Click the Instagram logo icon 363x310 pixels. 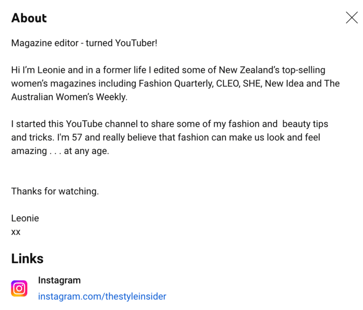coord(19,288)
